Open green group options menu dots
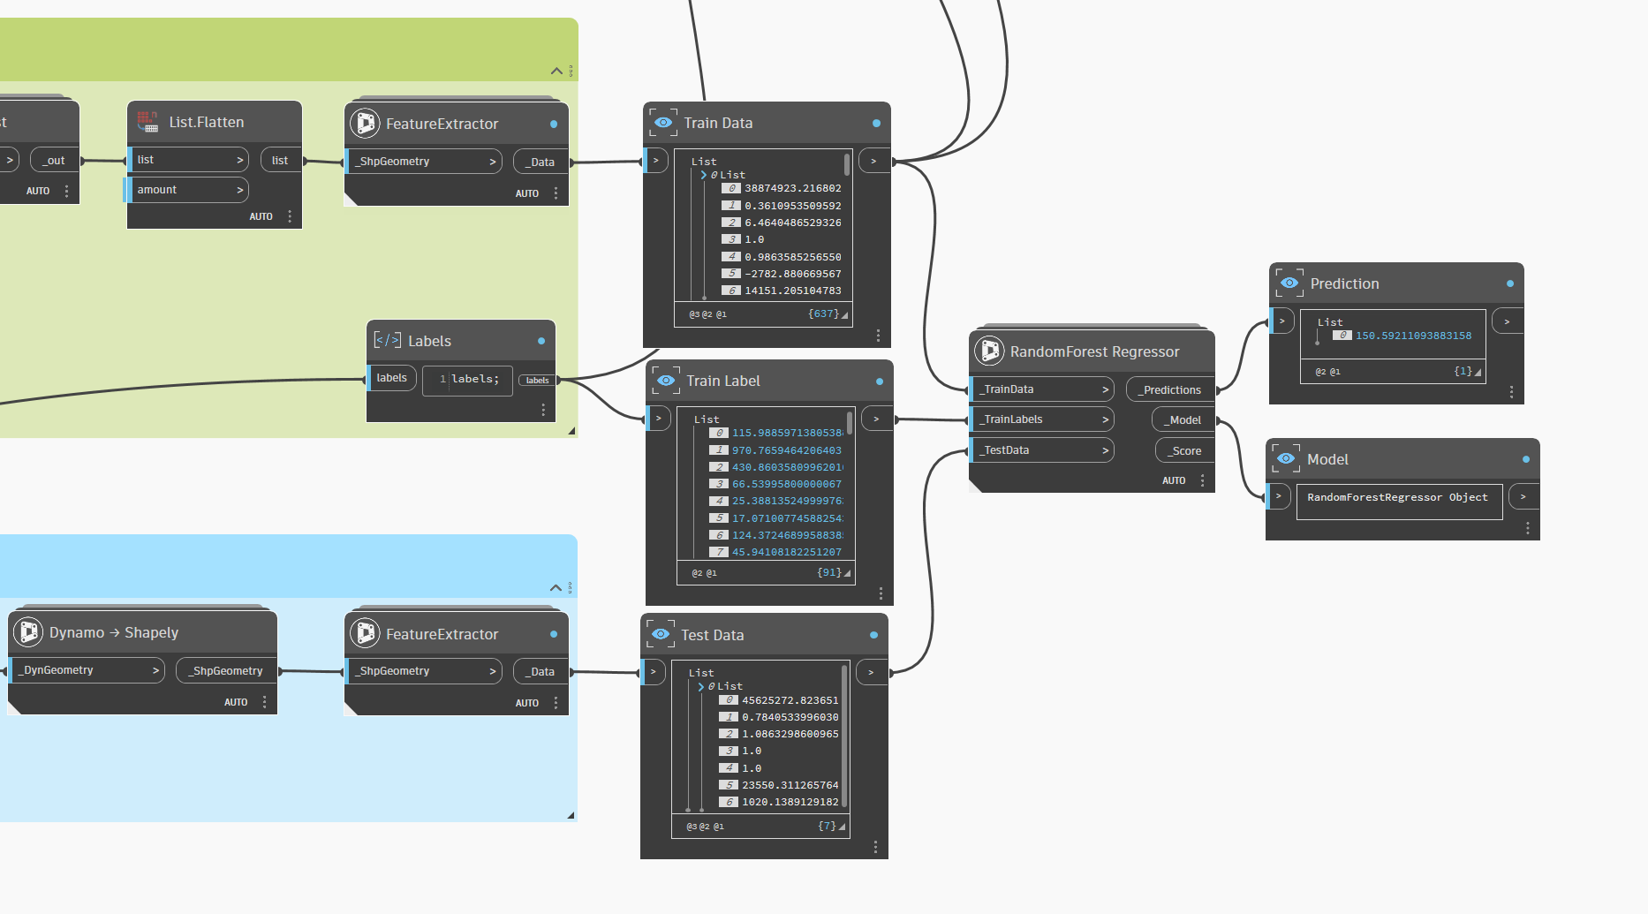The width and height of the screenshot is (1648, 914). coord(571,71)
